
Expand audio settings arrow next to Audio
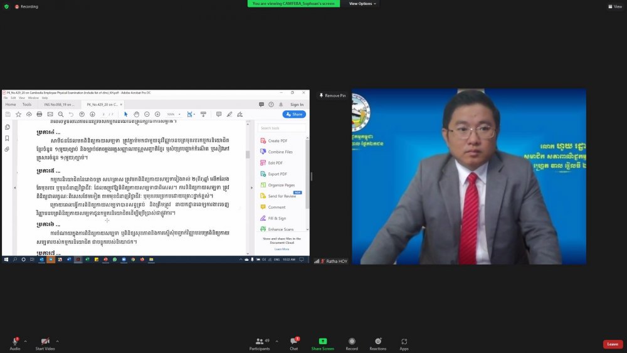click(x=25, y=341)
